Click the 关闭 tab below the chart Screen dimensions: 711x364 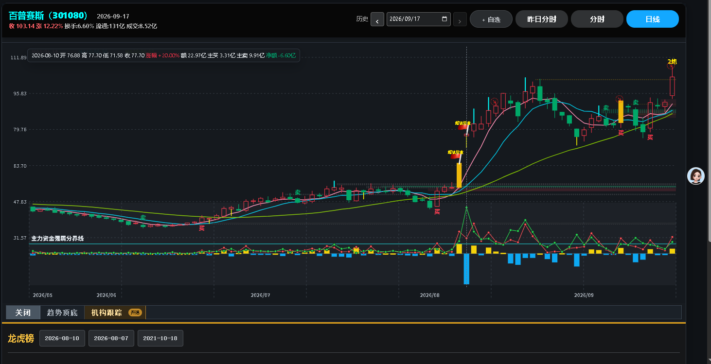[23, 312]
